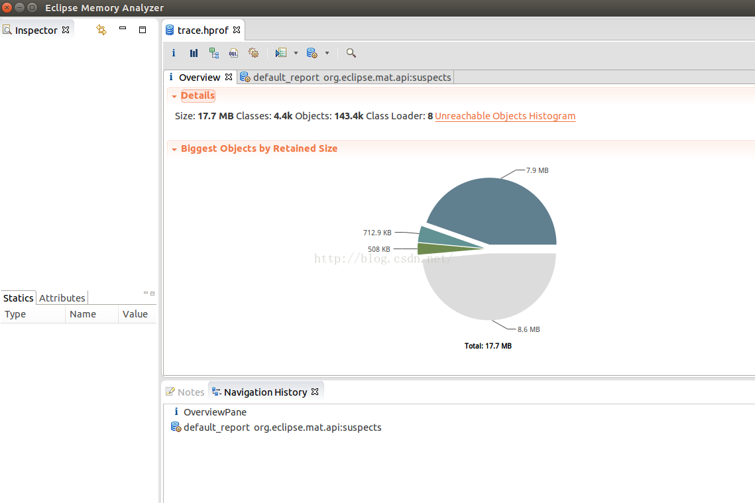Viewport: 755px width, 503px height.
Task: Click the Details section title
Action: click(x=198, y=96)
